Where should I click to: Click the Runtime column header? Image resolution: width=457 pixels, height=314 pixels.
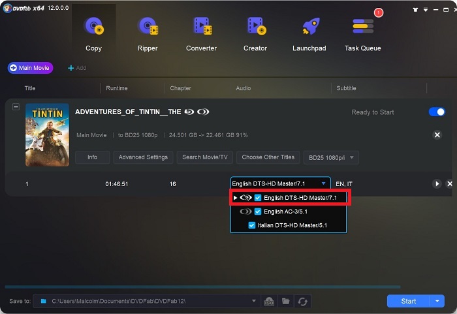pos(117,88)
